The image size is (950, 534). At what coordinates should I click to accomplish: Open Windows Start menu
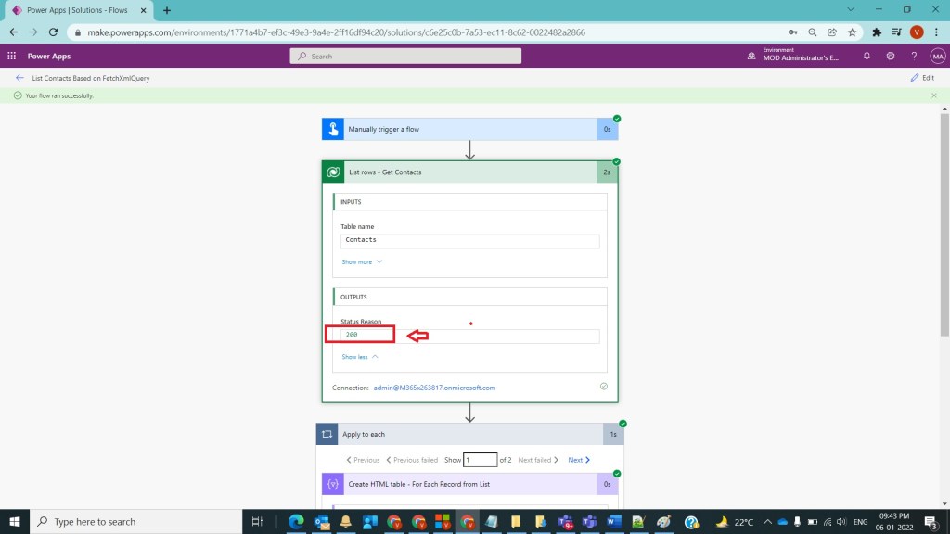15,521
